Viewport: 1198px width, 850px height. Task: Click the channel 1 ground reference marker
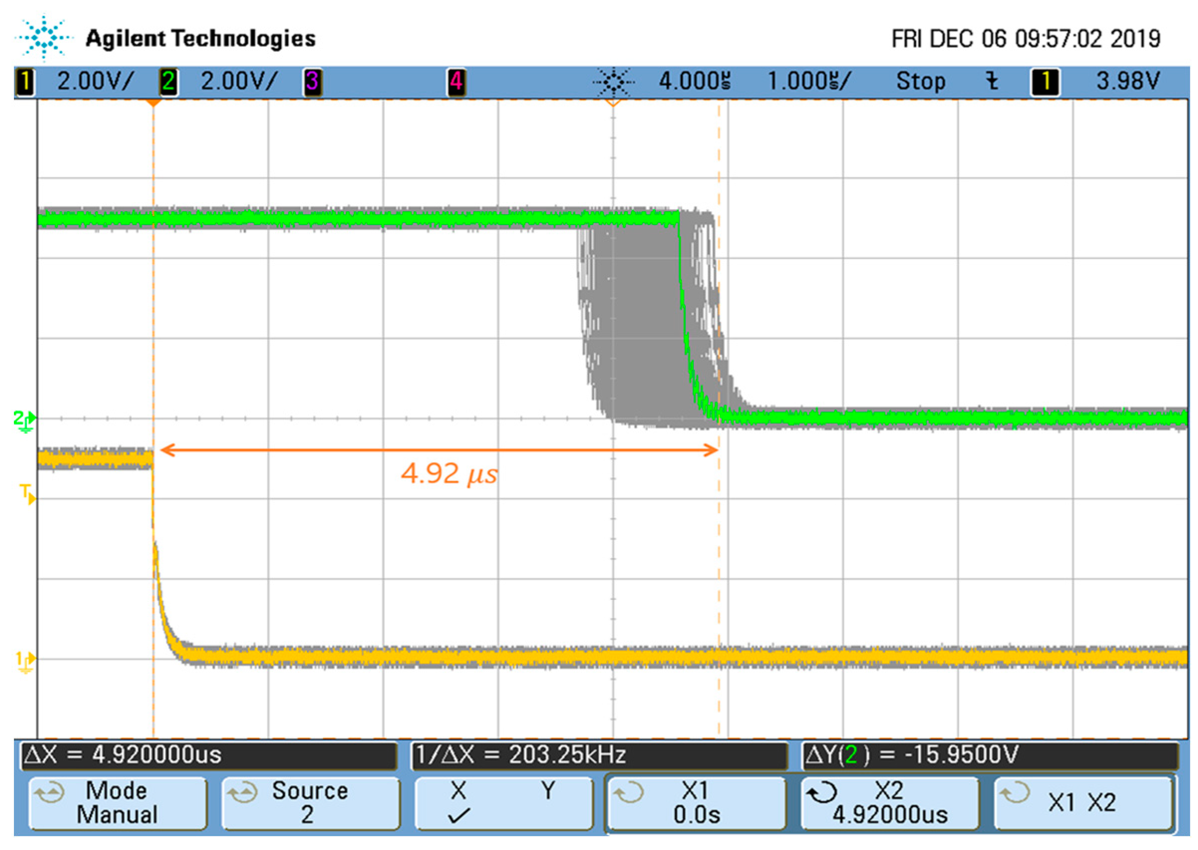coord(24,661)
